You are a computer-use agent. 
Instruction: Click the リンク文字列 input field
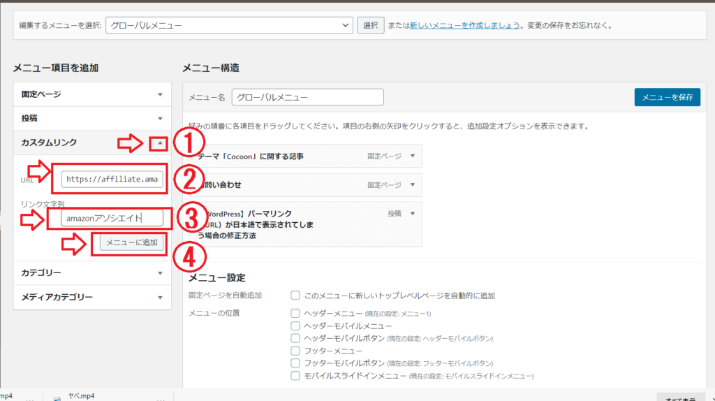click(x=112, y=218)
